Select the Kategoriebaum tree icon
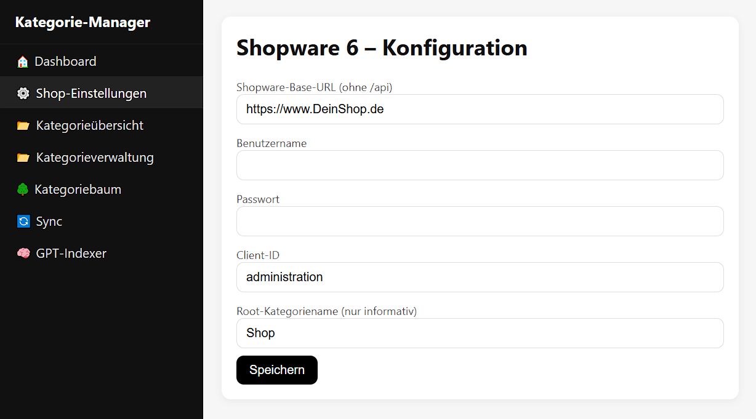The image size is (756, 419). coord(23,189)
